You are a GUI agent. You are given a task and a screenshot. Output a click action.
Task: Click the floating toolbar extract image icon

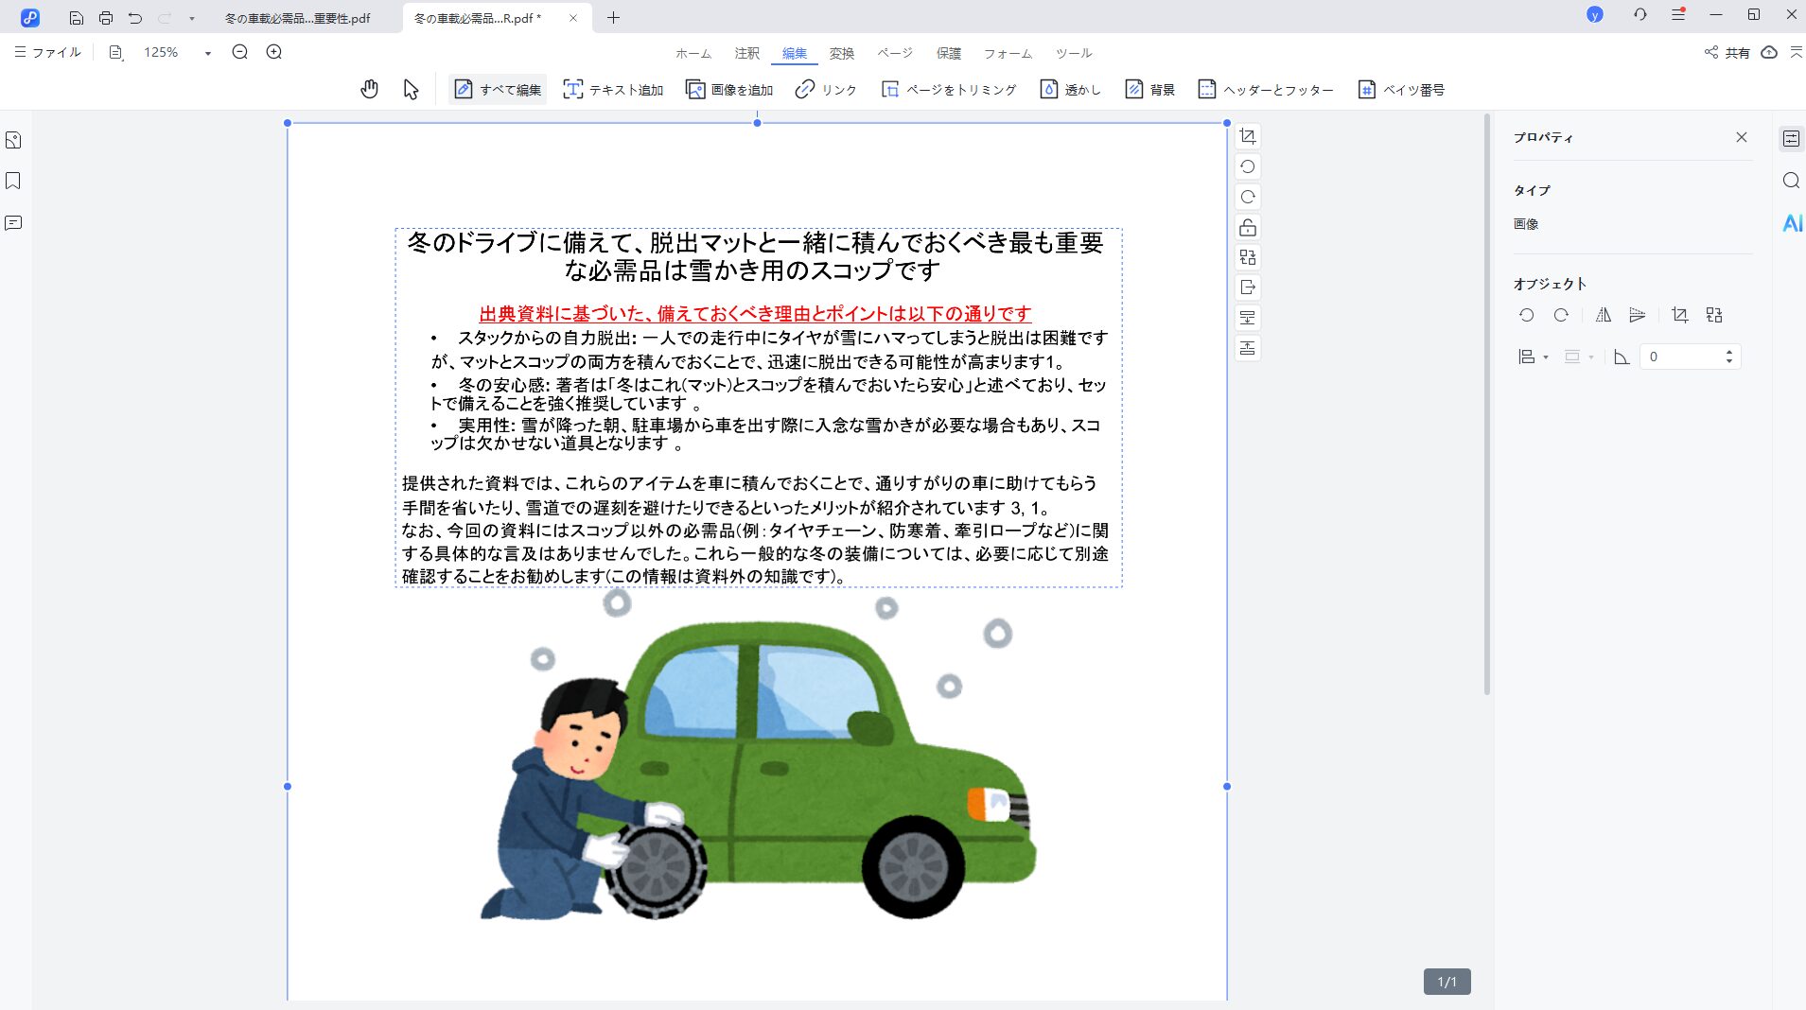coord(1248,287)
